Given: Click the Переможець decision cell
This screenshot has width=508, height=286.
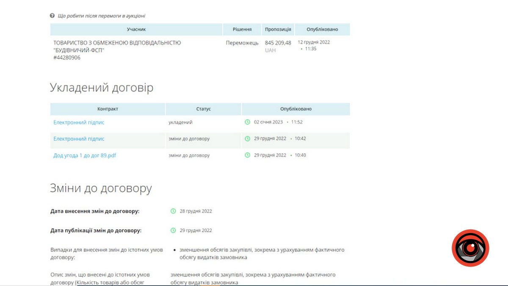Looking at the screenshot, I should coord(242,43).
